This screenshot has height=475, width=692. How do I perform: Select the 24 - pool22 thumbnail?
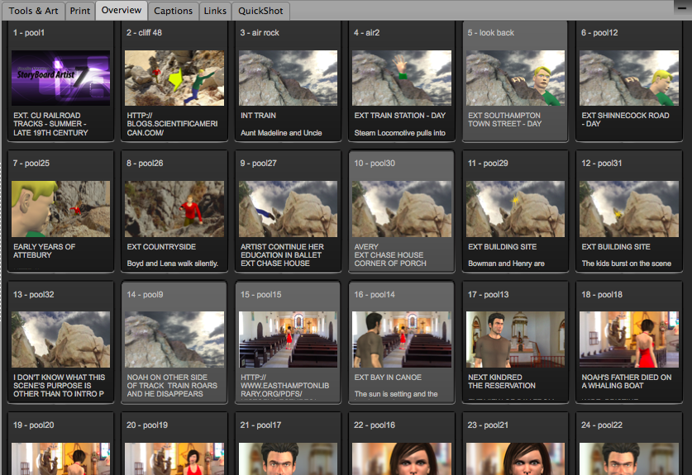pyautogui.click(x=629, y=458)
